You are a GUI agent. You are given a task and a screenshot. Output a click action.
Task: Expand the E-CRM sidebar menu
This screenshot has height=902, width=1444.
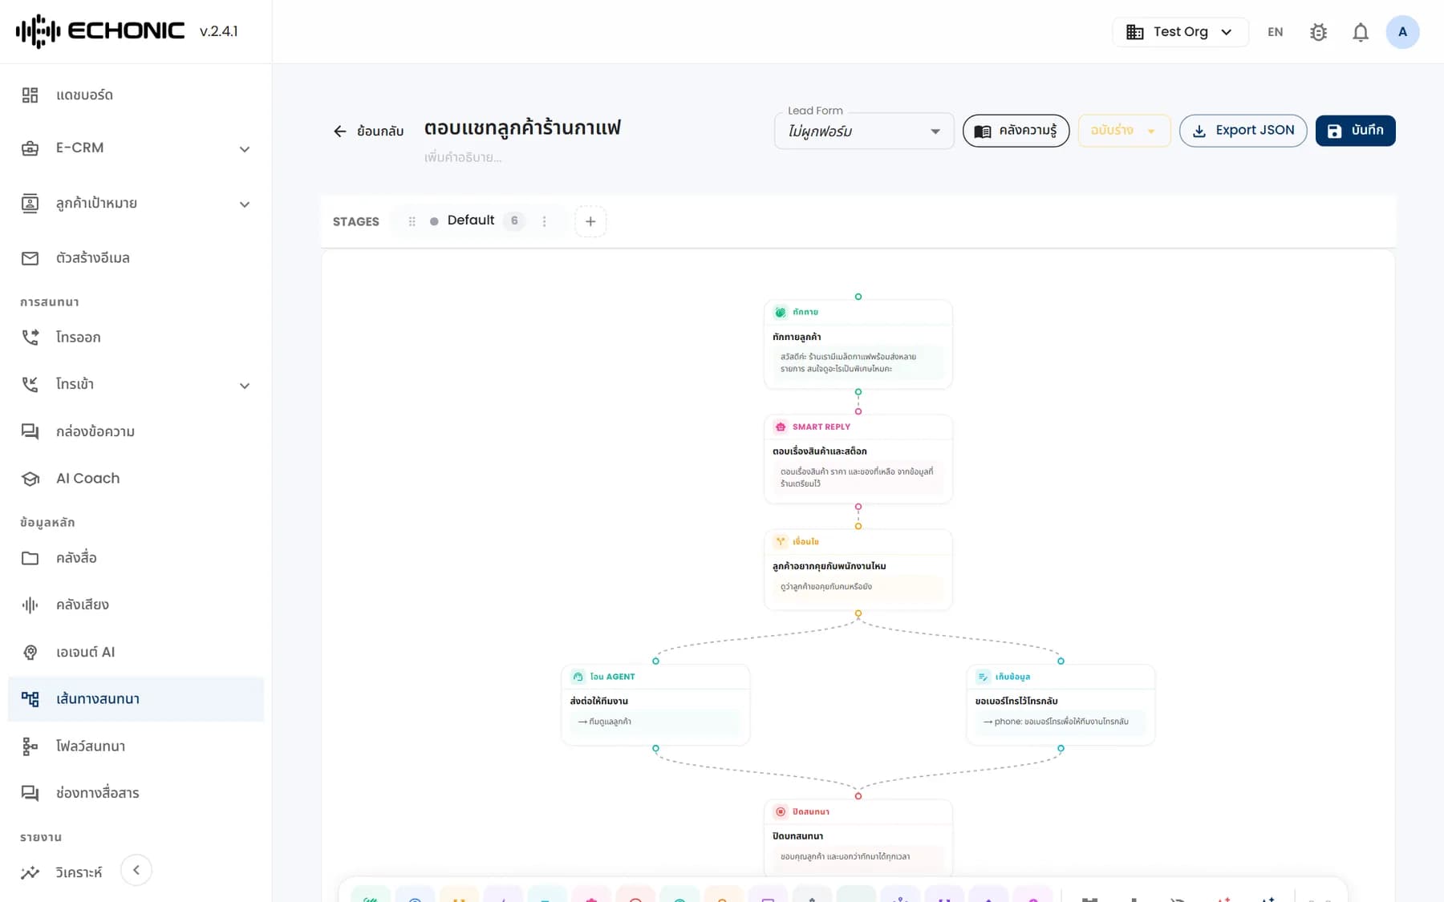136,148
